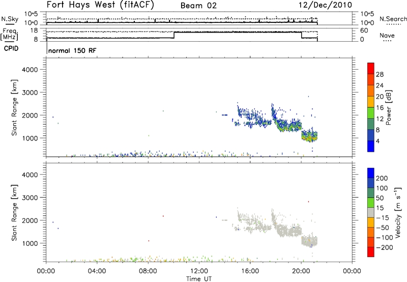Click the '18' tick on the frequency axis
Image resolution: width=407 pixels, height=282 pixels.
click(34, 31)
